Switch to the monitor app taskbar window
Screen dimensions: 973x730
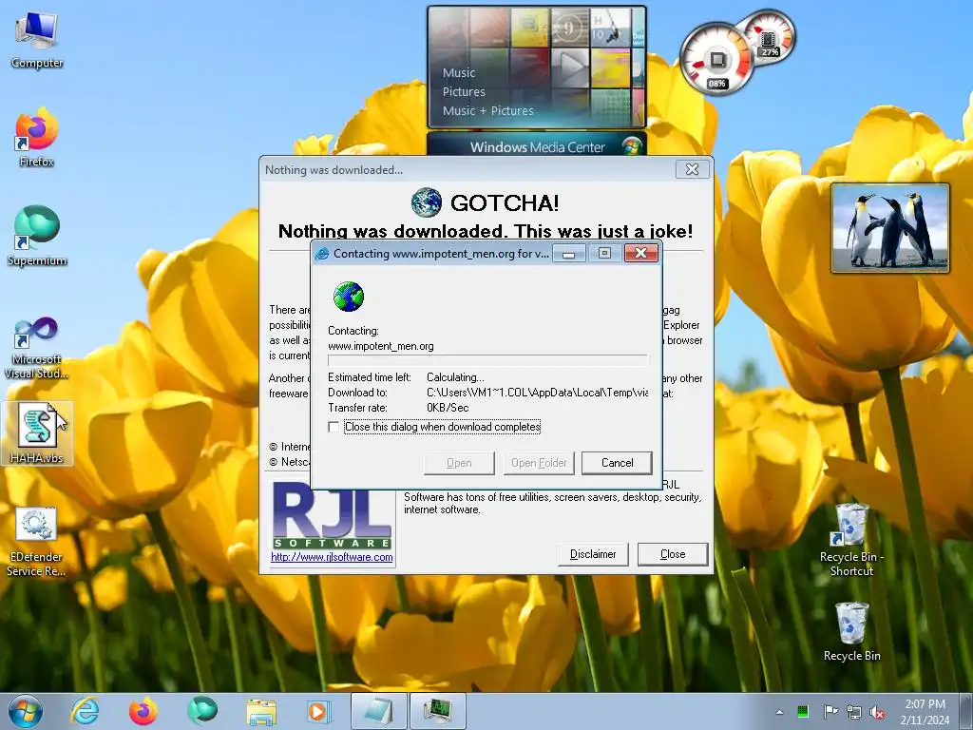coord(437,711)
